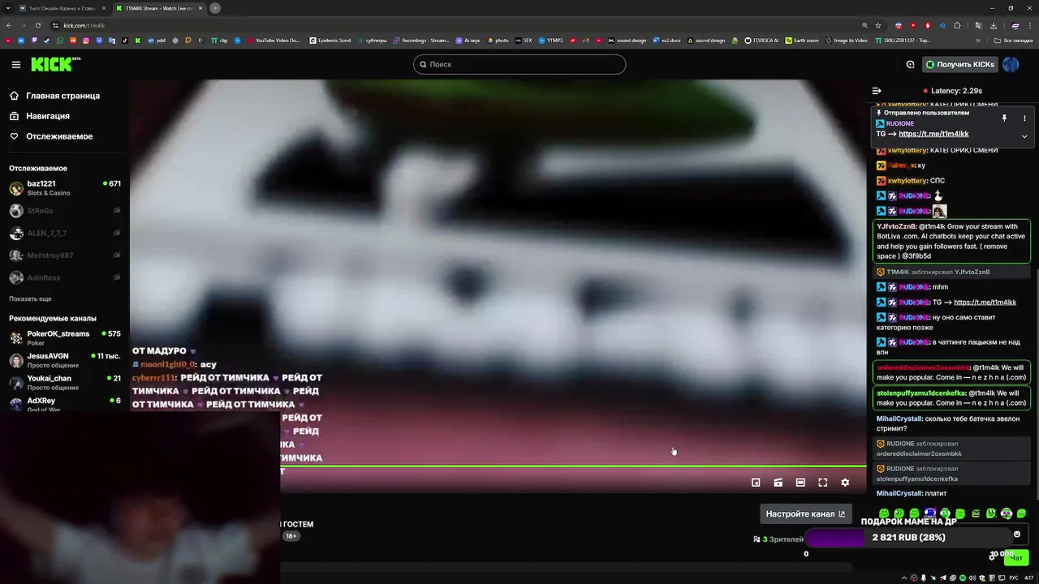The height and width of the screenshot is (584, 1039).
Task: Expand pinned message chevron
Action: (1024, 136)
